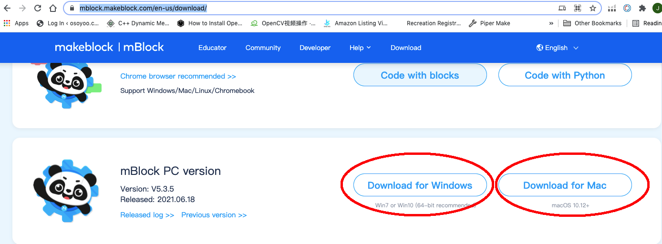Open the green J profile avatar
Image resolution: width=662 pixels, height=244 pixels.
657,8
